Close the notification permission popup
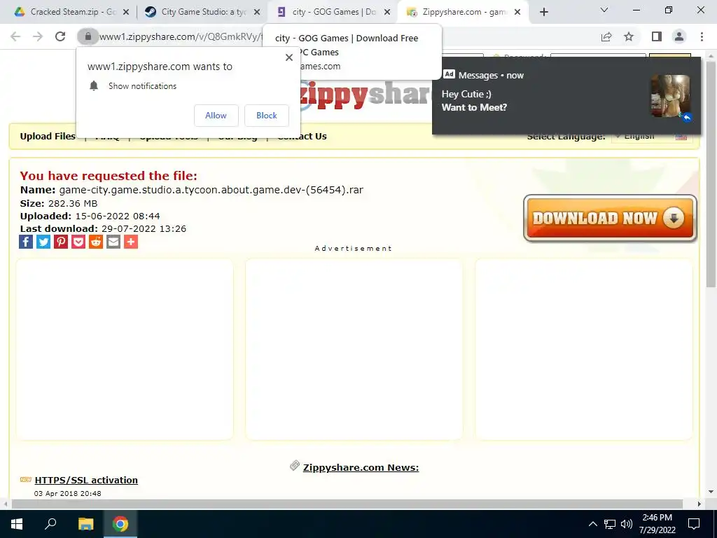Image resolution: width=717 pixels, height=538 pixels. pos(289,57)
